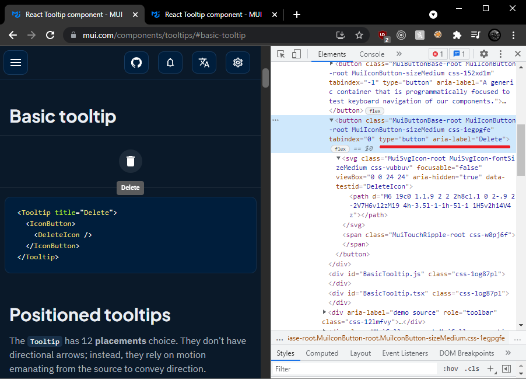This screenshot has height=379, width=526.
Task: Open the language translation icon
Action: click(x=204, y=62)
